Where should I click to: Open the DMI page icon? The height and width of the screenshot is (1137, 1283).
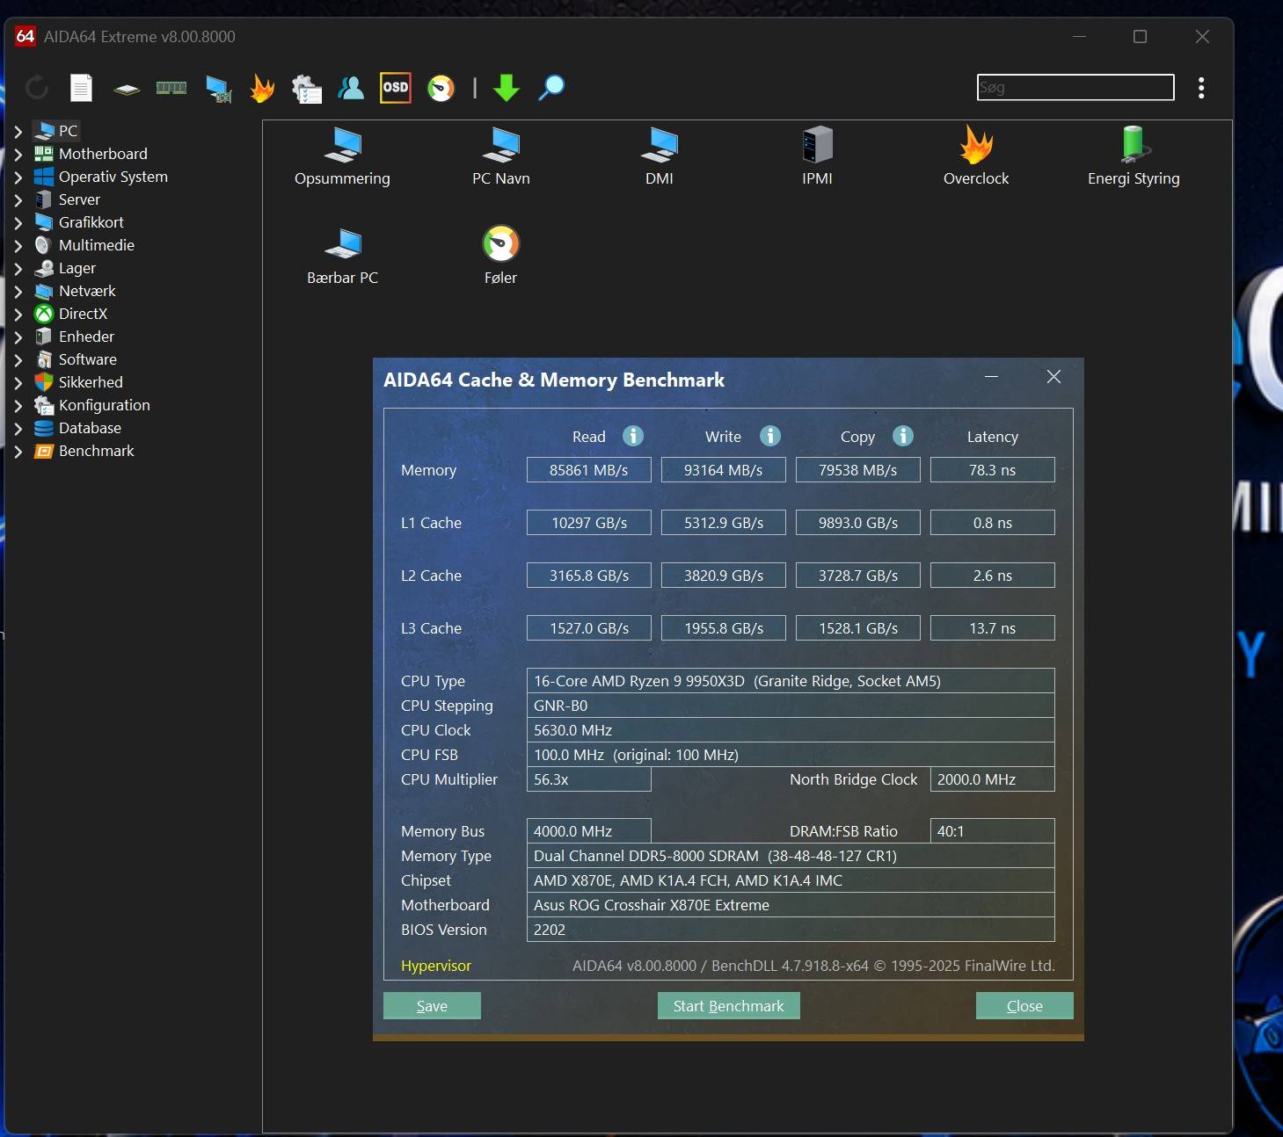660,156
